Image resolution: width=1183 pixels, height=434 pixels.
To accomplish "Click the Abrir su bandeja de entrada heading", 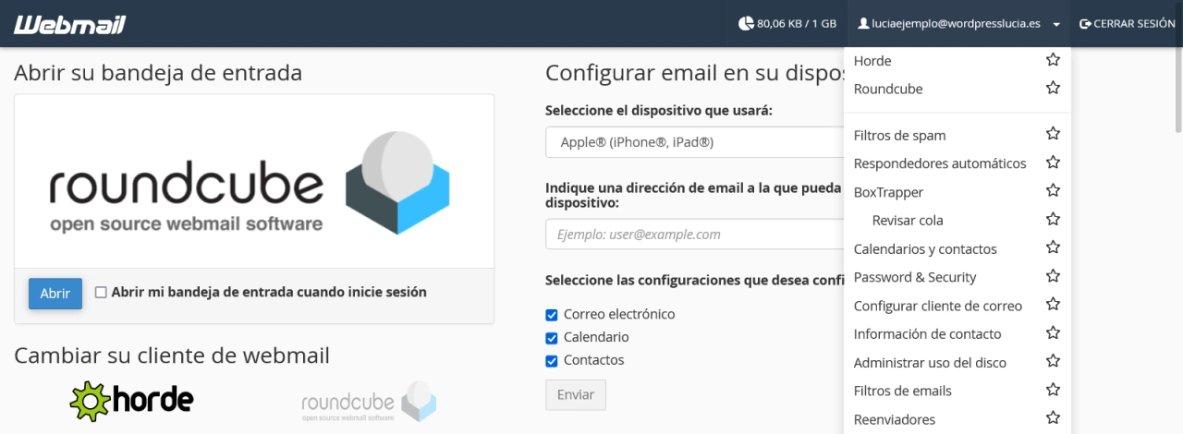I will point(158,73).
